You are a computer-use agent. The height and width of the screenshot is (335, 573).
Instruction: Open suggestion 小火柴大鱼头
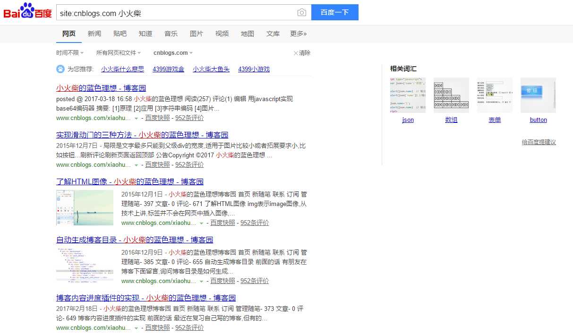pyautogui.click(x=211, y=69)
